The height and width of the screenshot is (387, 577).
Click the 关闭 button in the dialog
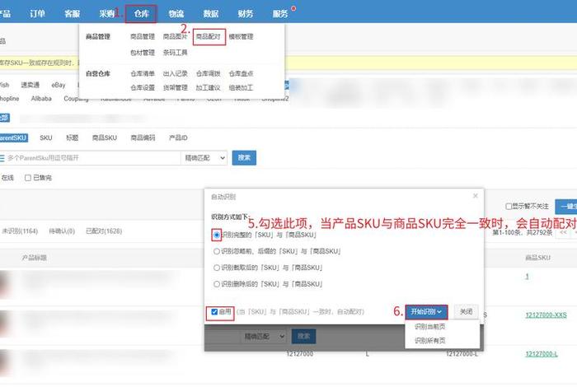[466, 311]
